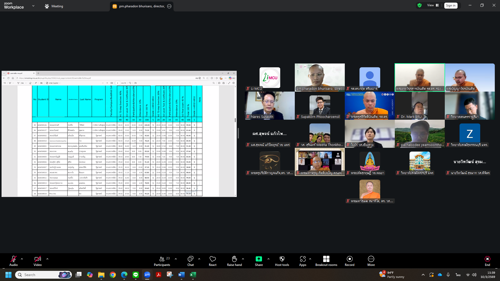Screen dimensions: 500x281
Task: Open Zoom Workplace dropdown chevron
Action: click(33, 6)
